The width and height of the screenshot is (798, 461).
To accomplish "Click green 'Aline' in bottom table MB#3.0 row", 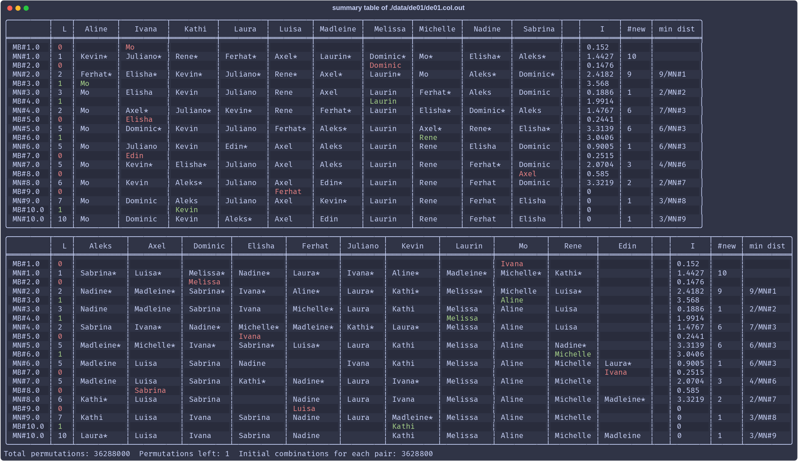I will [x=511, y=300].
